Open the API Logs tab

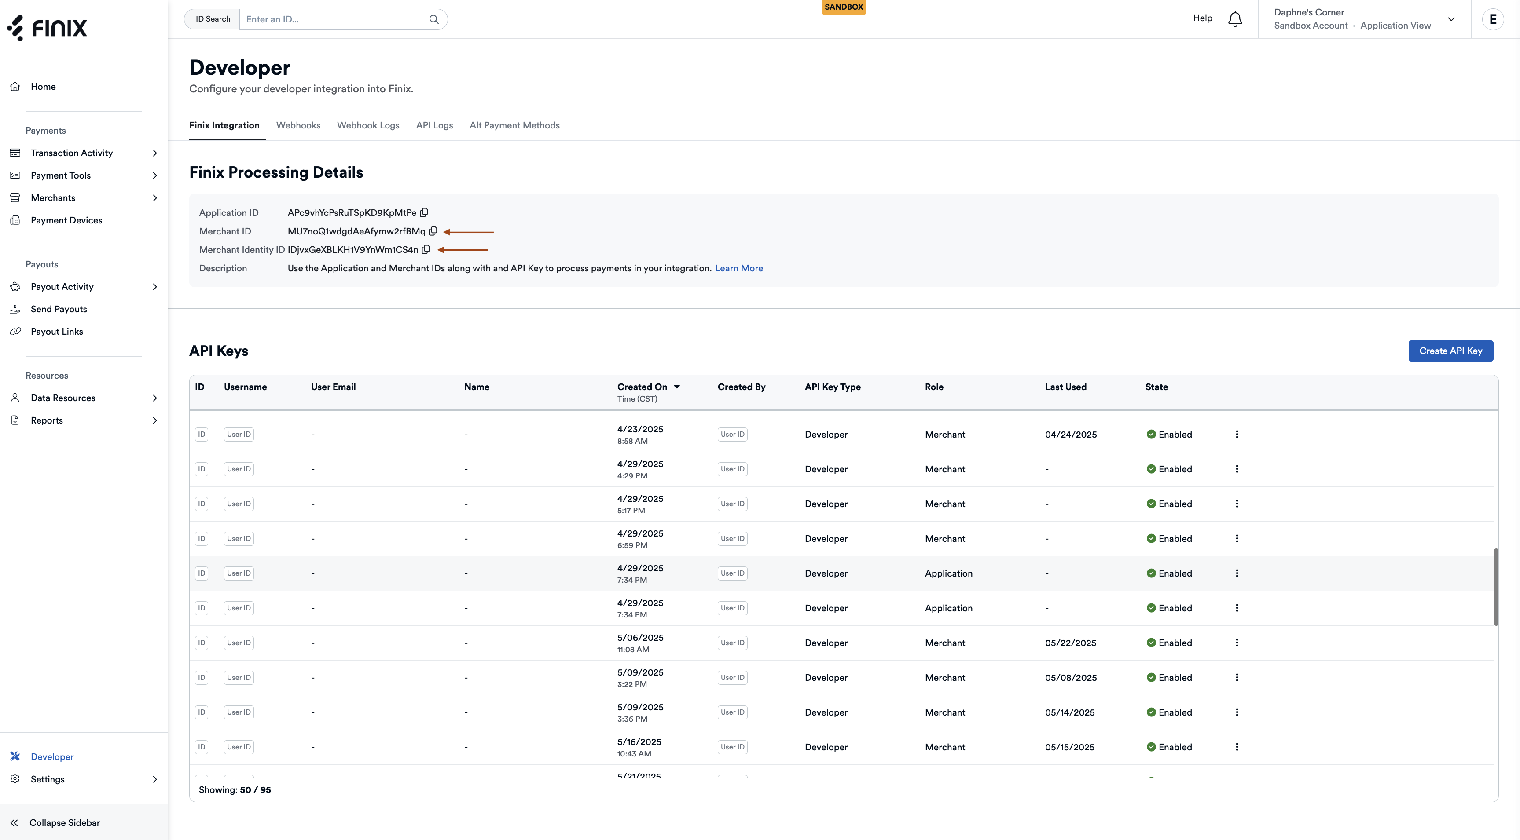click(434, 125)
